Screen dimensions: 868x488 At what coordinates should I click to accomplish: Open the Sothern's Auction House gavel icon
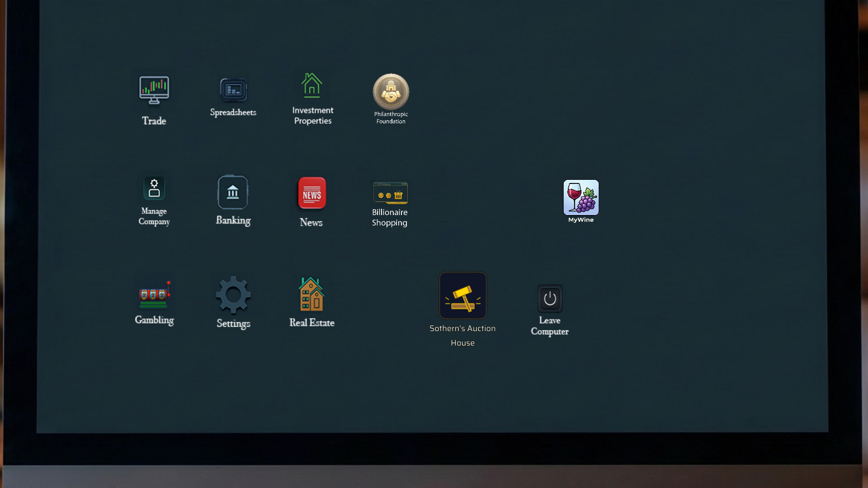pyautogui.click(x=463, y=296)
